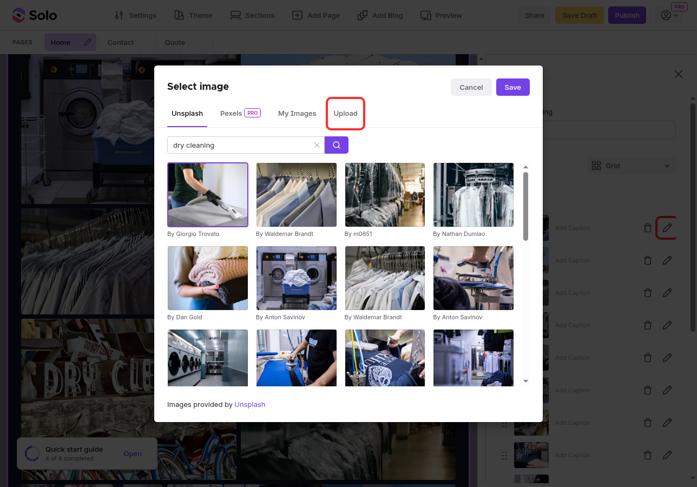
Task: Choose the laundromat interior photo in bottom row
Action: 208,358
